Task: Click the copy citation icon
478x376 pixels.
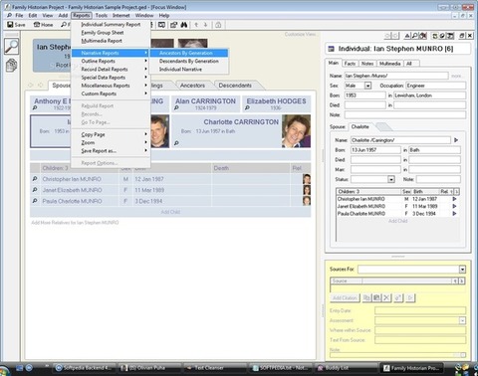Action: click(366, 297)
